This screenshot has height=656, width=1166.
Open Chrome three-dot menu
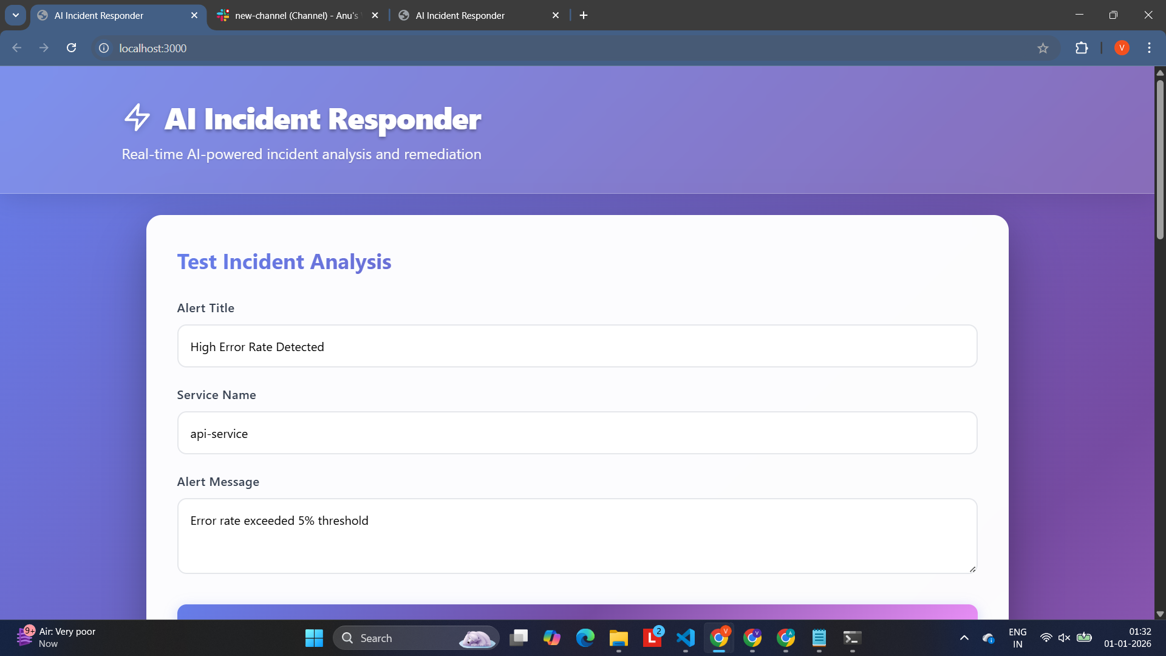click(1149, 48)
